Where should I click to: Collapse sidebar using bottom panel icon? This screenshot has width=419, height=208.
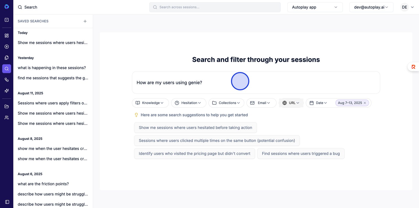point(7,202)
